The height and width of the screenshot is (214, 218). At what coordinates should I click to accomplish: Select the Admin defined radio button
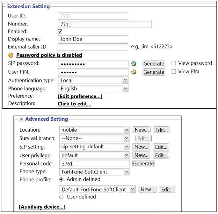pyautogui.click(x=61, y=179)
